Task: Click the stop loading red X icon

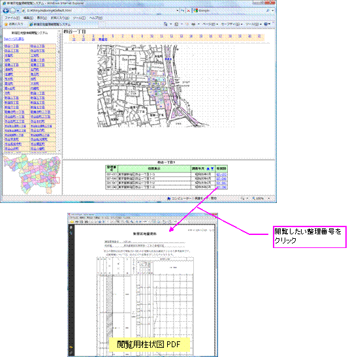Action: click(188, 10)
